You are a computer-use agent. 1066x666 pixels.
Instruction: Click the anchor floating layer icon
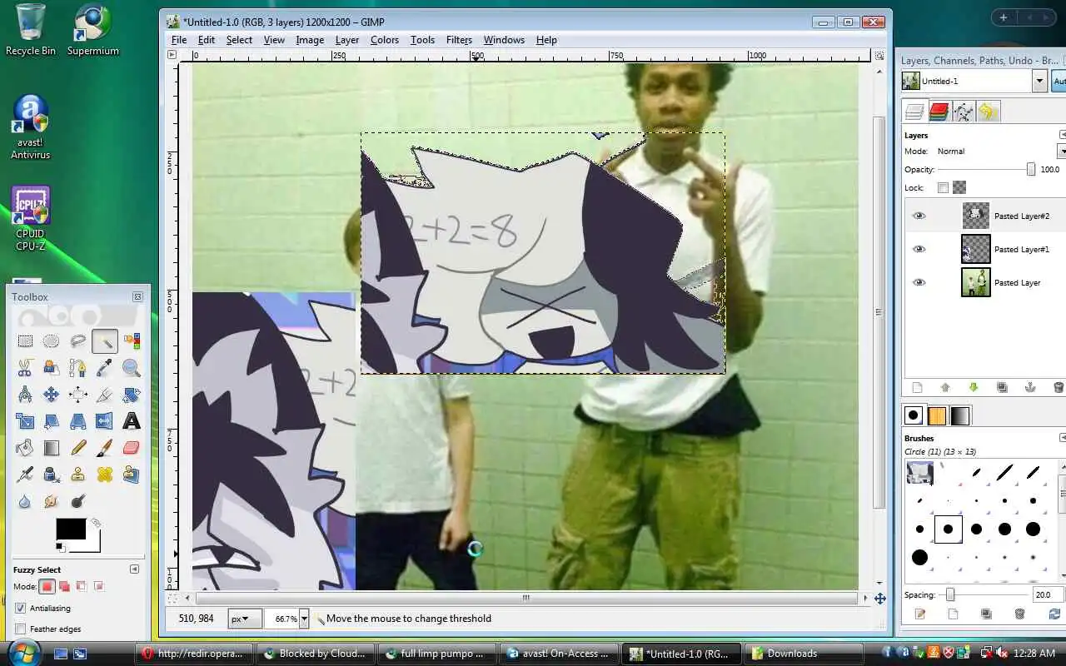click(1030, 387)
